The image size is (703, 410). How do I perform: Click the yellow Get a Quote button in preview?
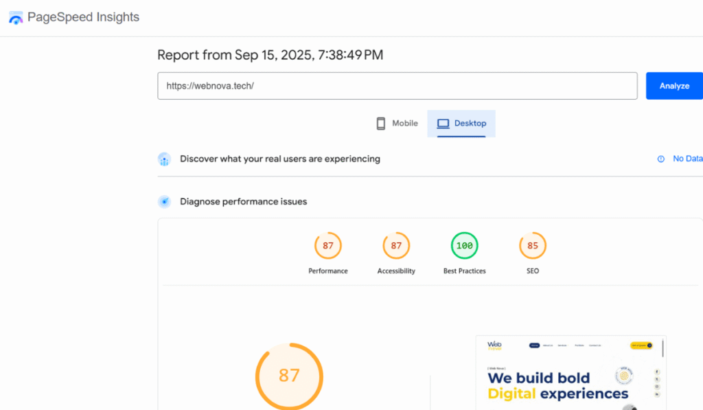[x=642, y=345]
